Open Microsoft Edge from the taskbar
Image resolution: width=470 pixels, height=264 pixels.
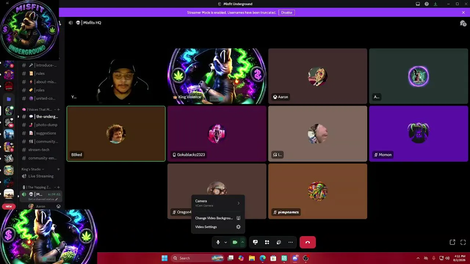pos(263,258)
